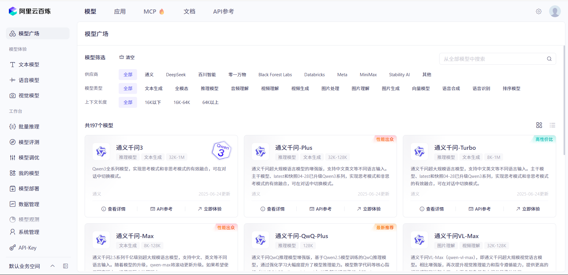Click the 文本模型 sidebar icon
The width and height of the screenshot is (568, 275).
point(12,64)
